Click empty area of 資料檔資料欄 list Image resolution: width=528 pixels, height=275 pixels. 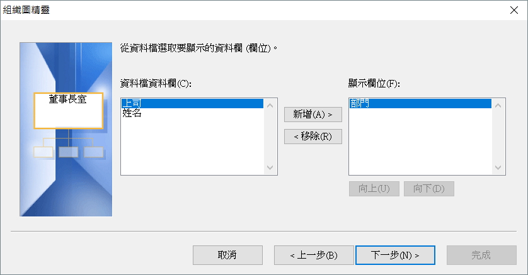pyautogui.click(x=192, y=146)
